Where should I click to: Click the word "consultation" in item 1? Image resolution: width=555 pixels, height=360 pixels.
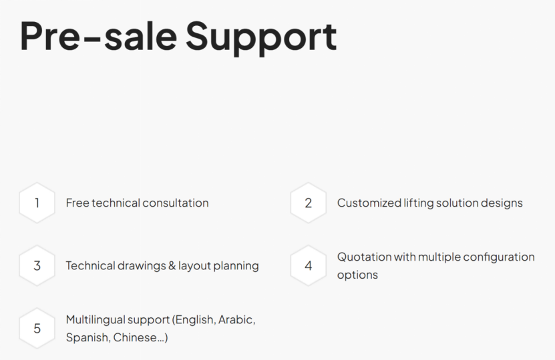[x=176, y=203]
